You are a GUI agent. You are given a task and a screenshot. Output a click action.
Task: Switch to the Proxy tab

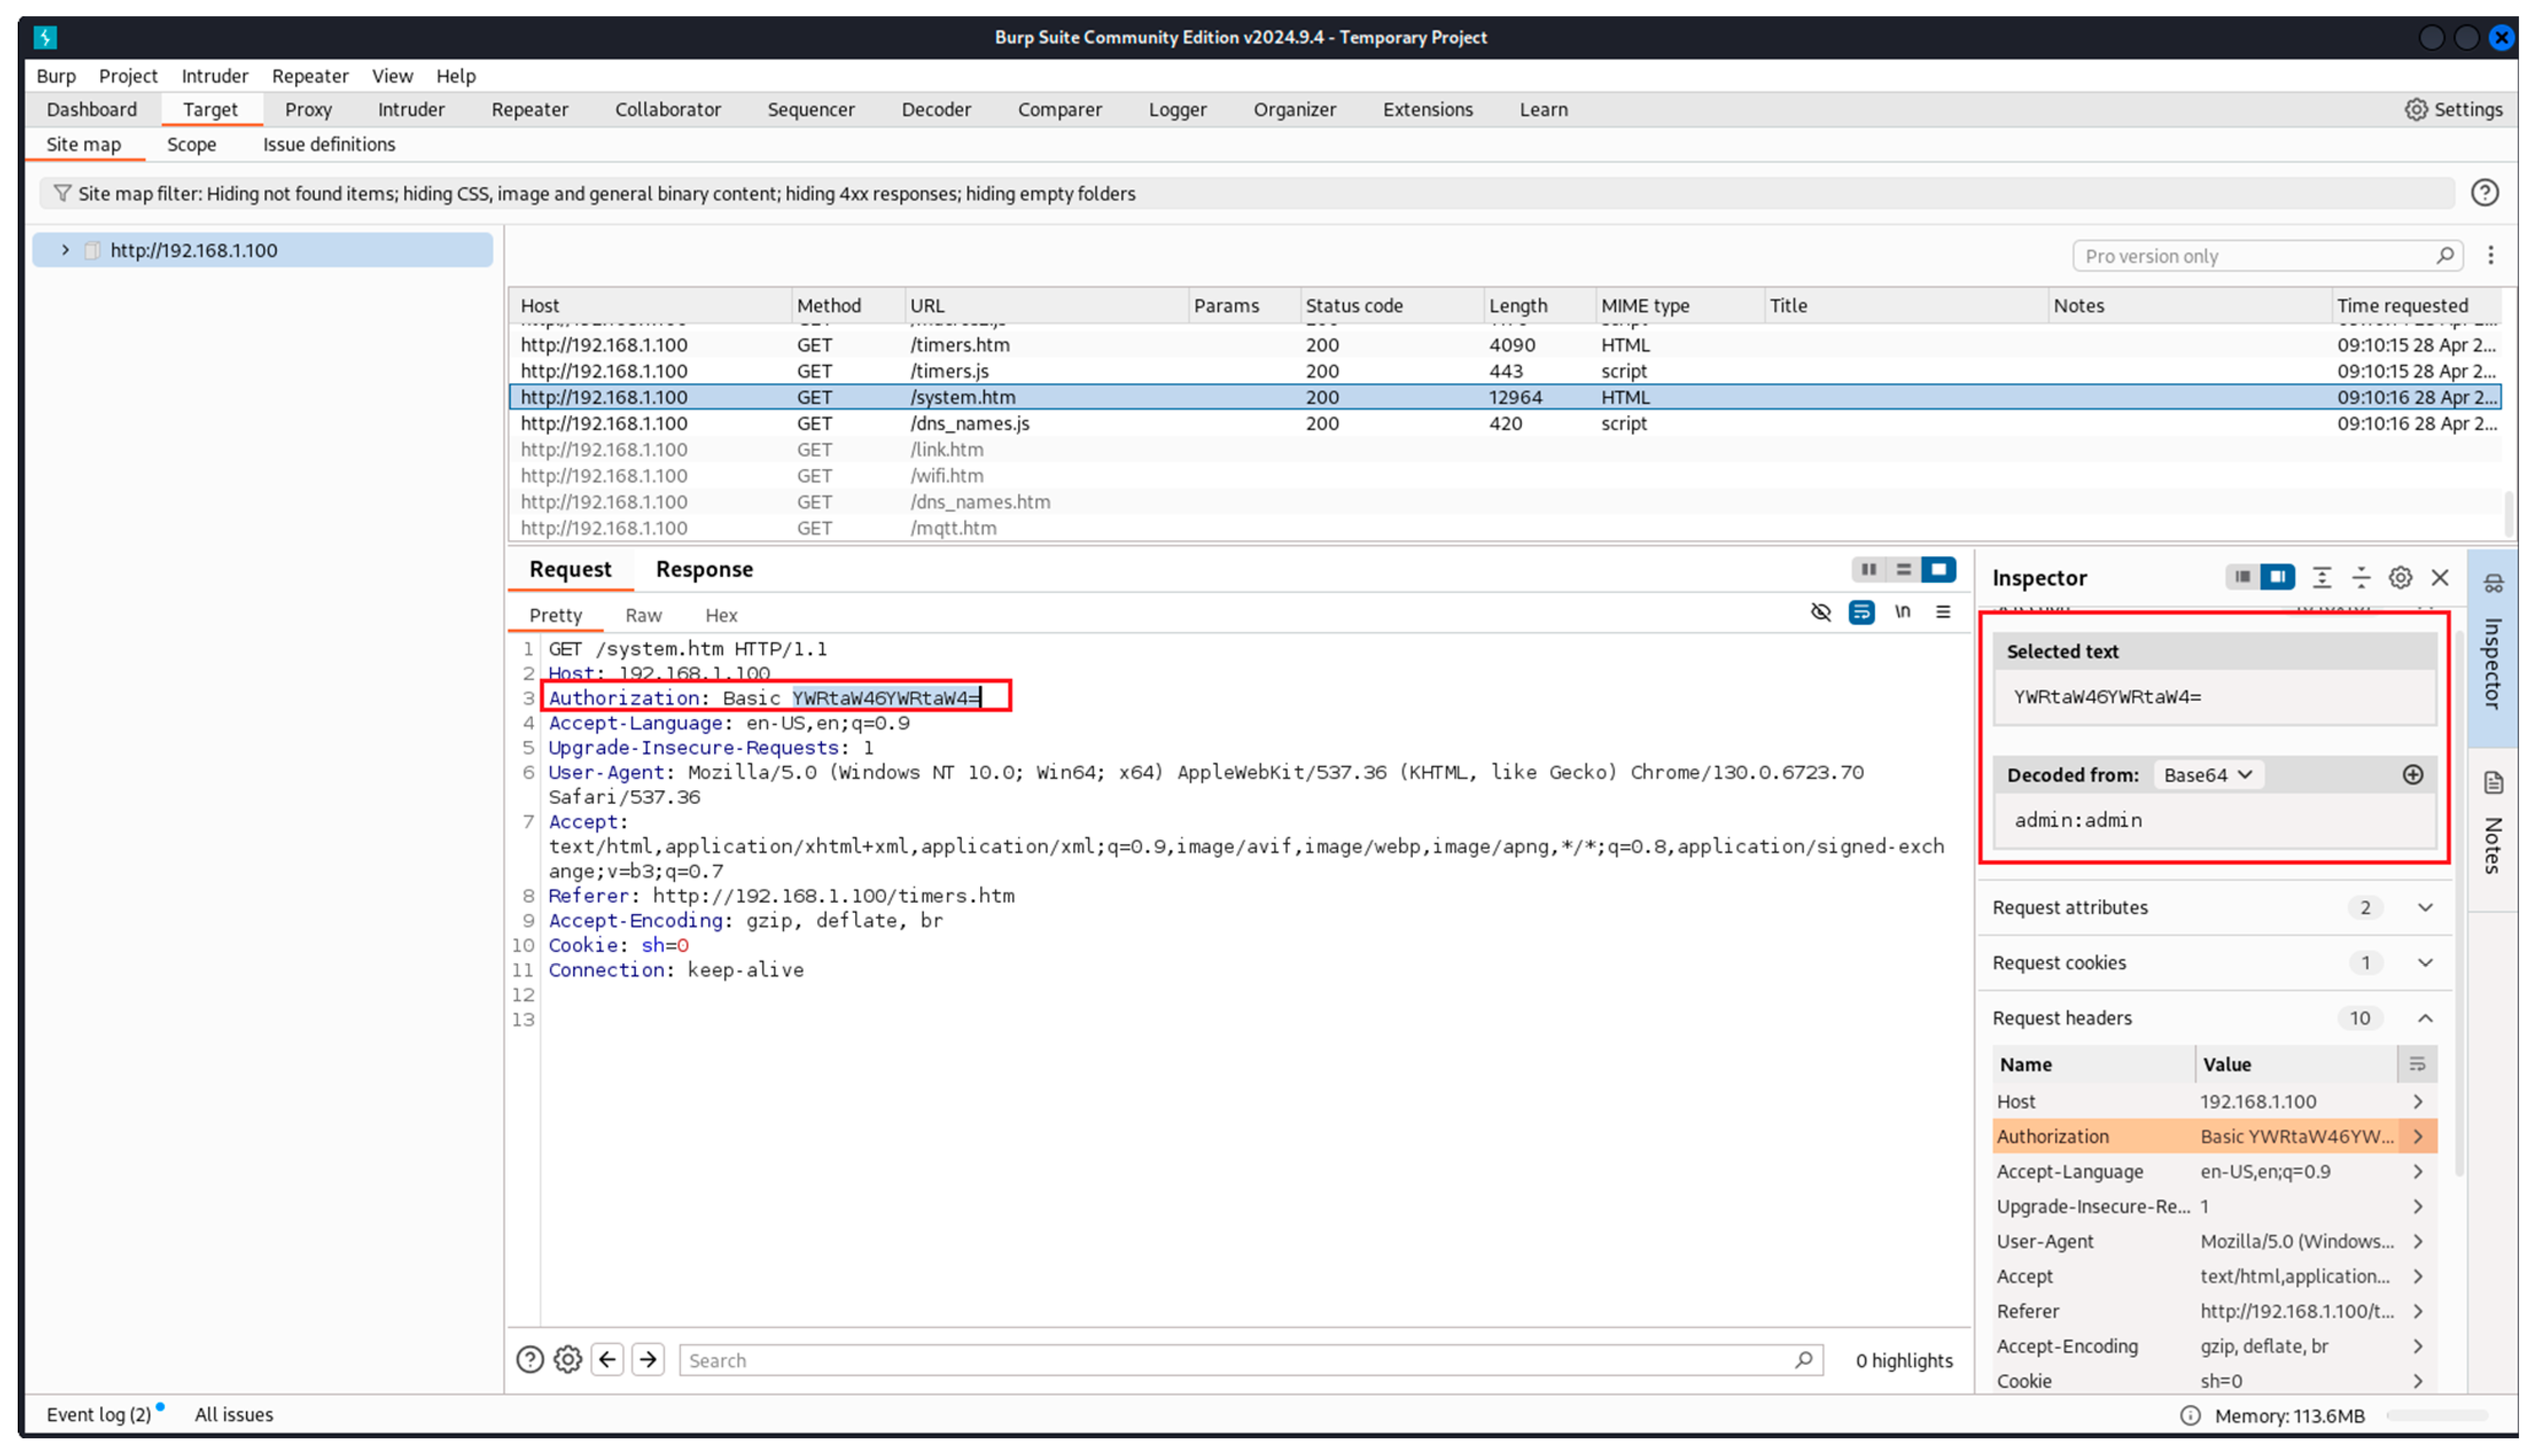pos(307,110)
